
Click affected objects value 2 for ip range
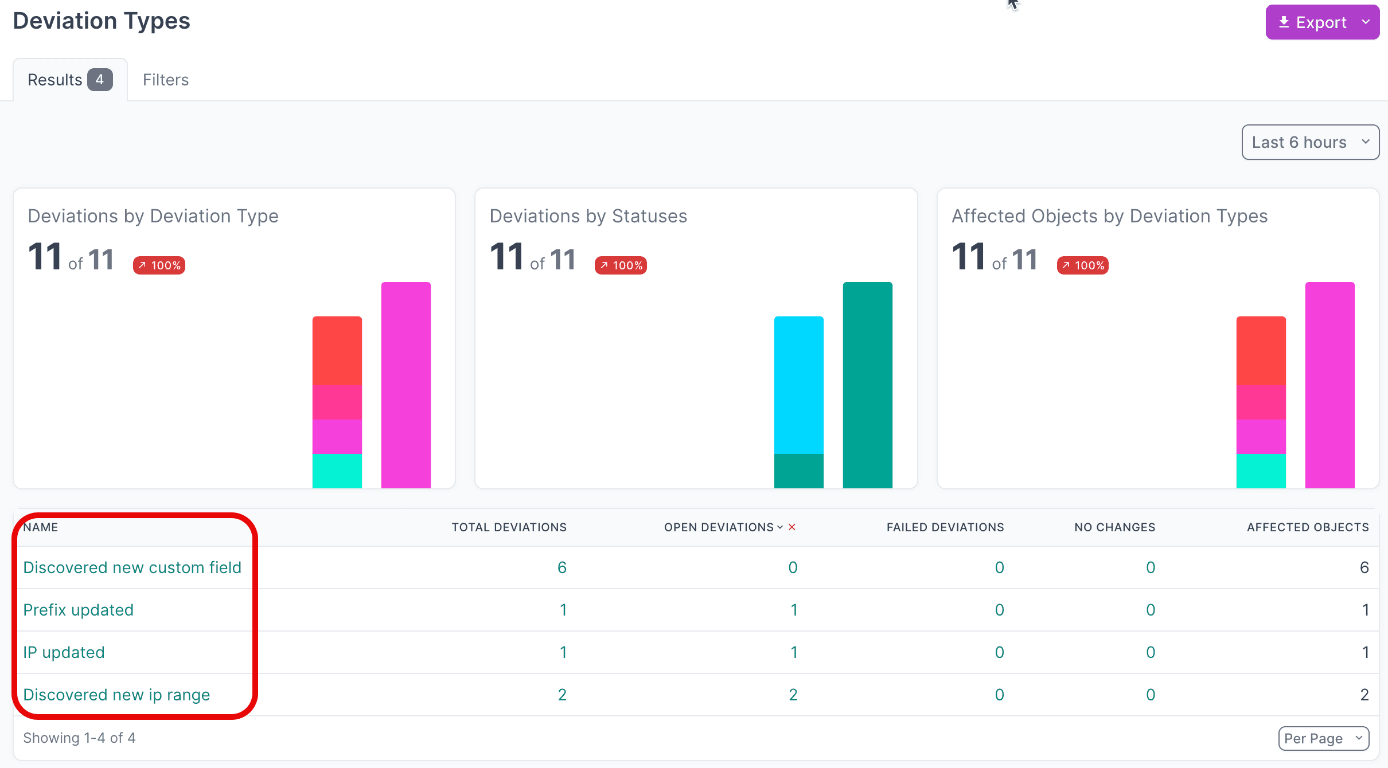click(1364, 695)
